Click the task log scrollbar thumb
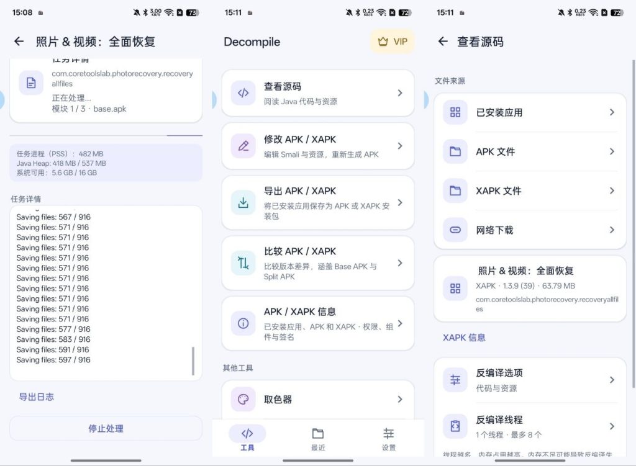The height and width of the screenshot is (466, 636). coord(193,361)
